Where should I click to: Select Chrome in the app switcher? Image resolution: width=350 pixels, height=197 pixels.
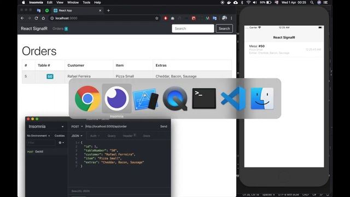coord(87,99)
